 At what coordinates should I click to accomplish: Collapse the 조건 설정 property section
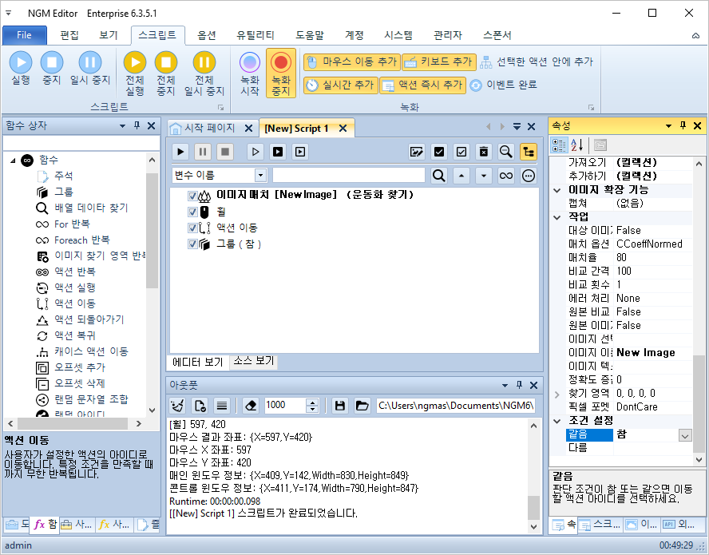557,421
